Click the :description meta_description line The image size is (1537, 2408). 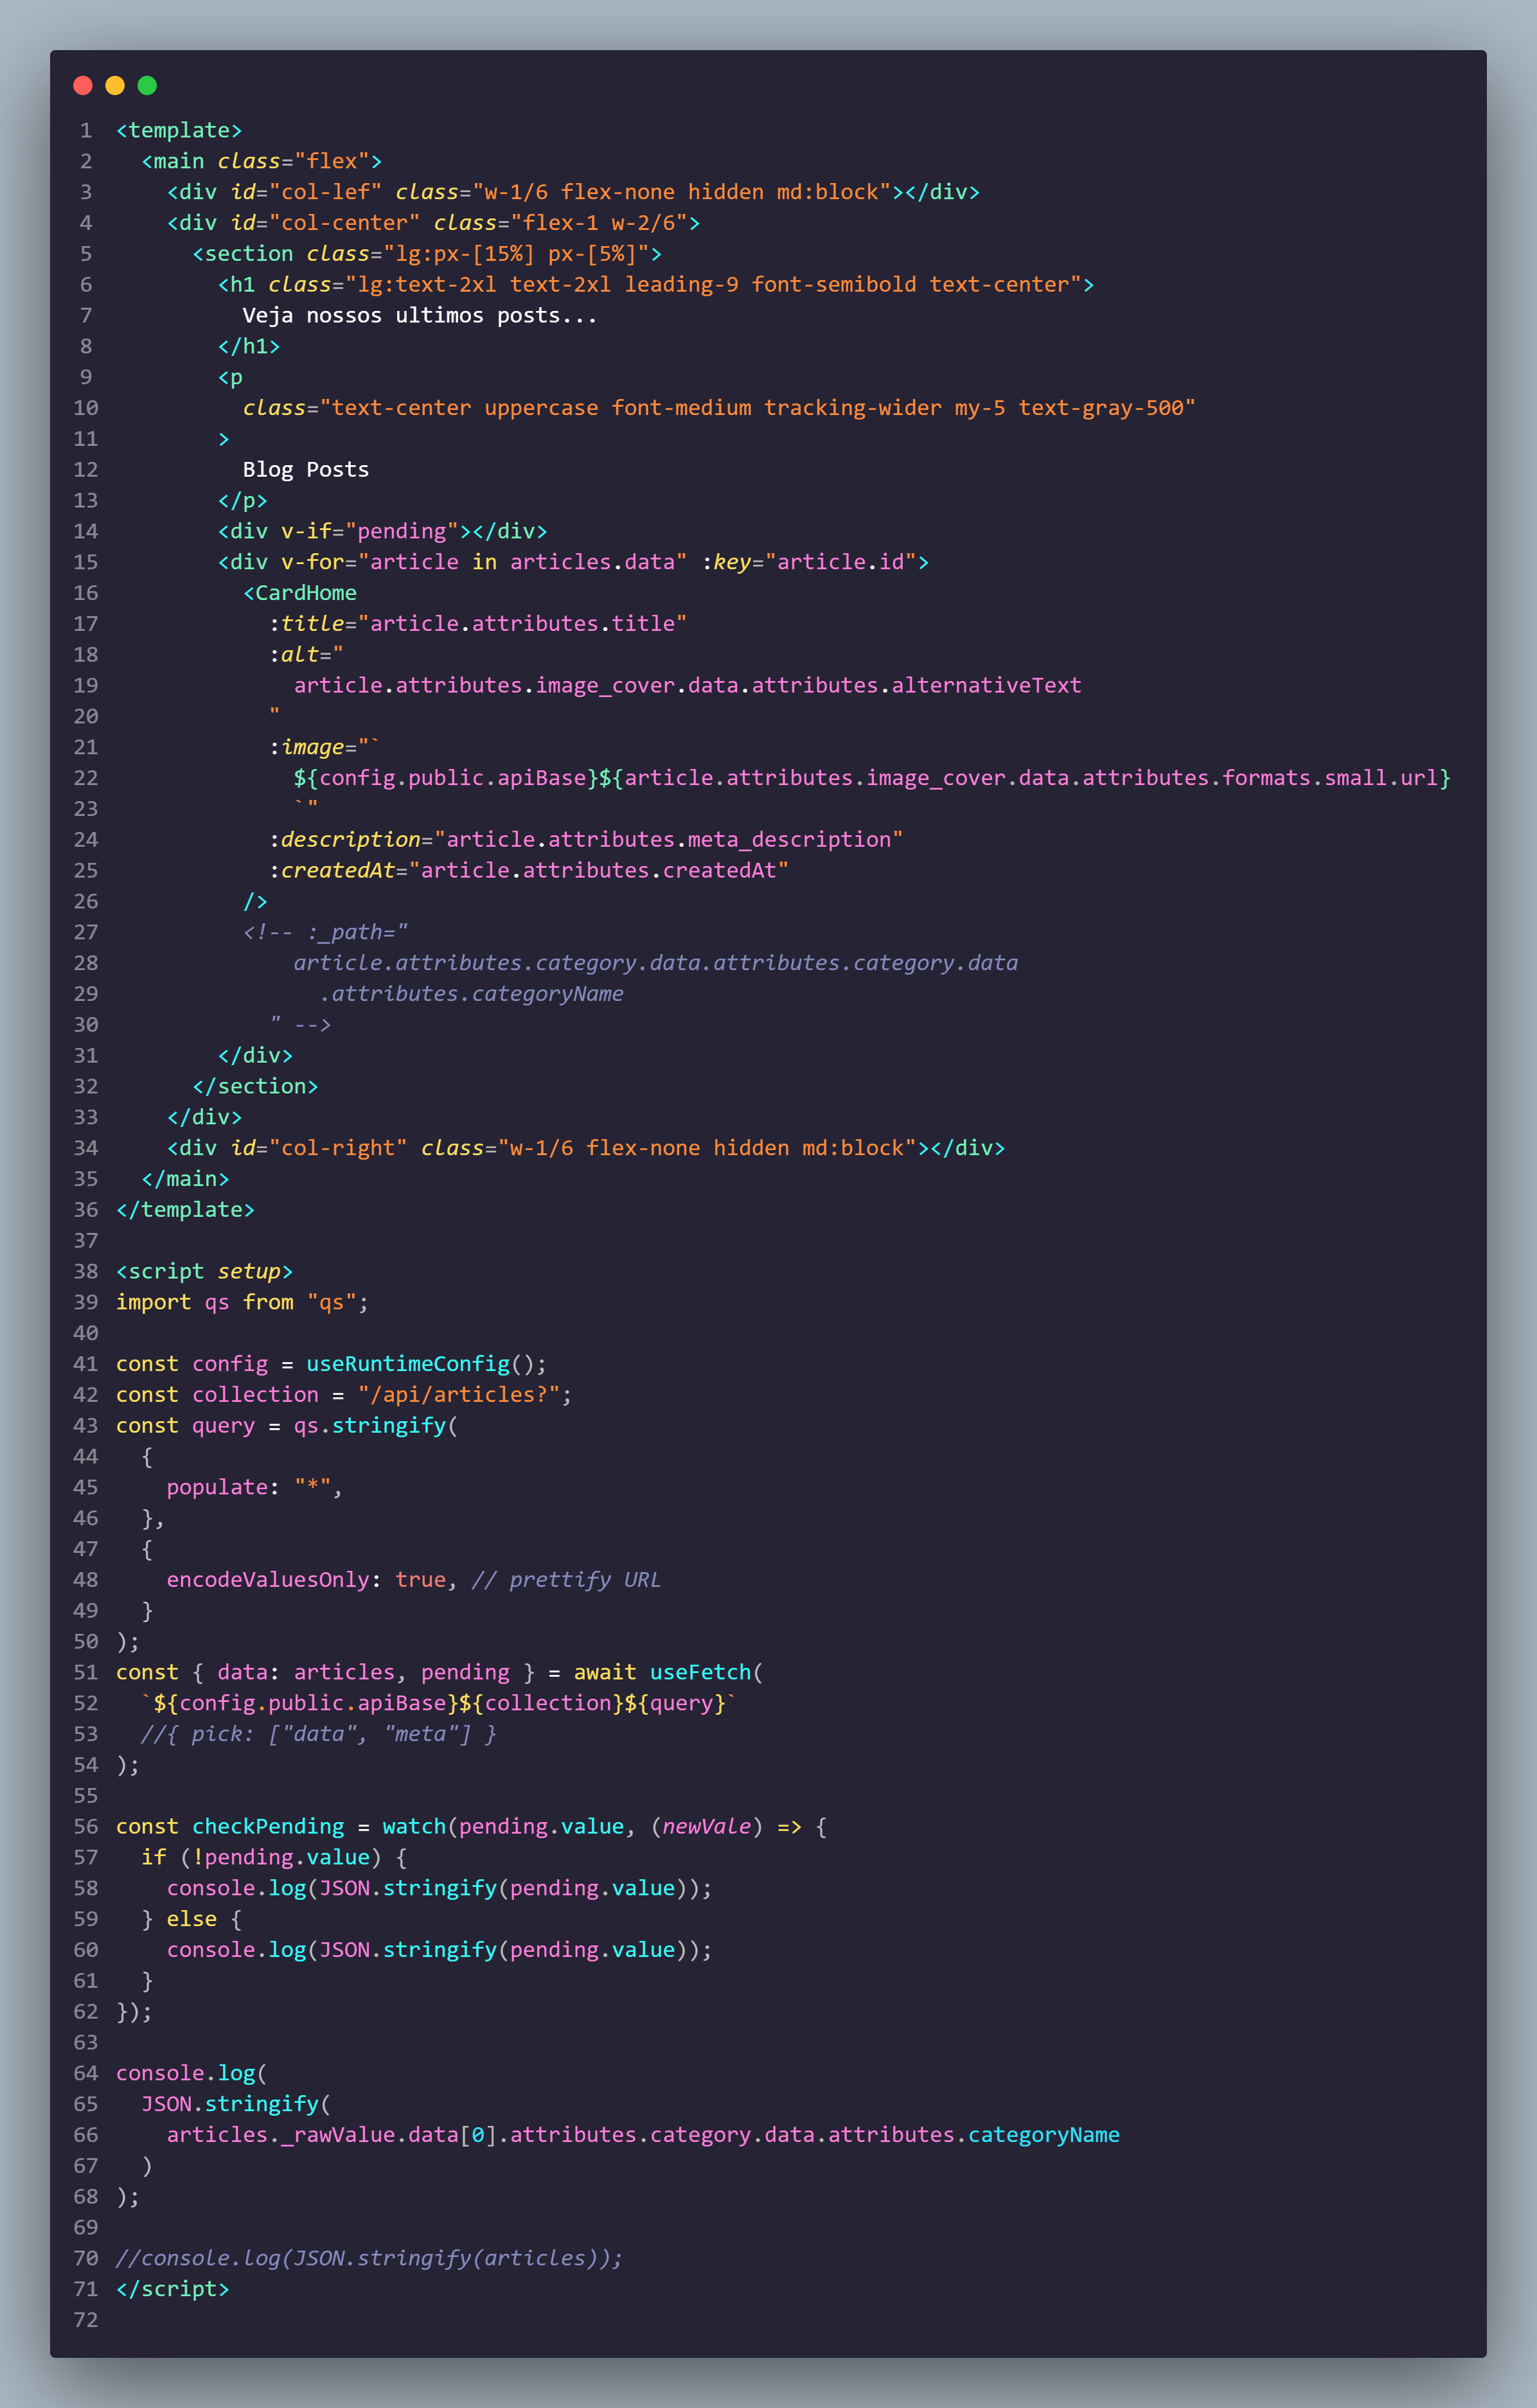point(586,840)
